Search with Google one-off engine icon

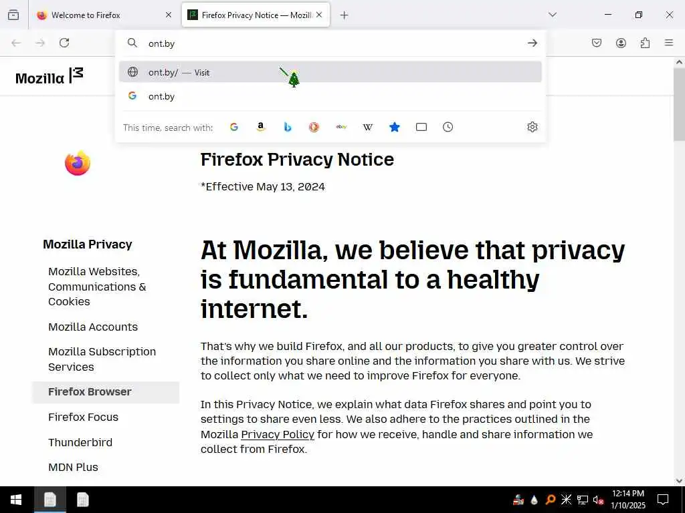point(234,127)
